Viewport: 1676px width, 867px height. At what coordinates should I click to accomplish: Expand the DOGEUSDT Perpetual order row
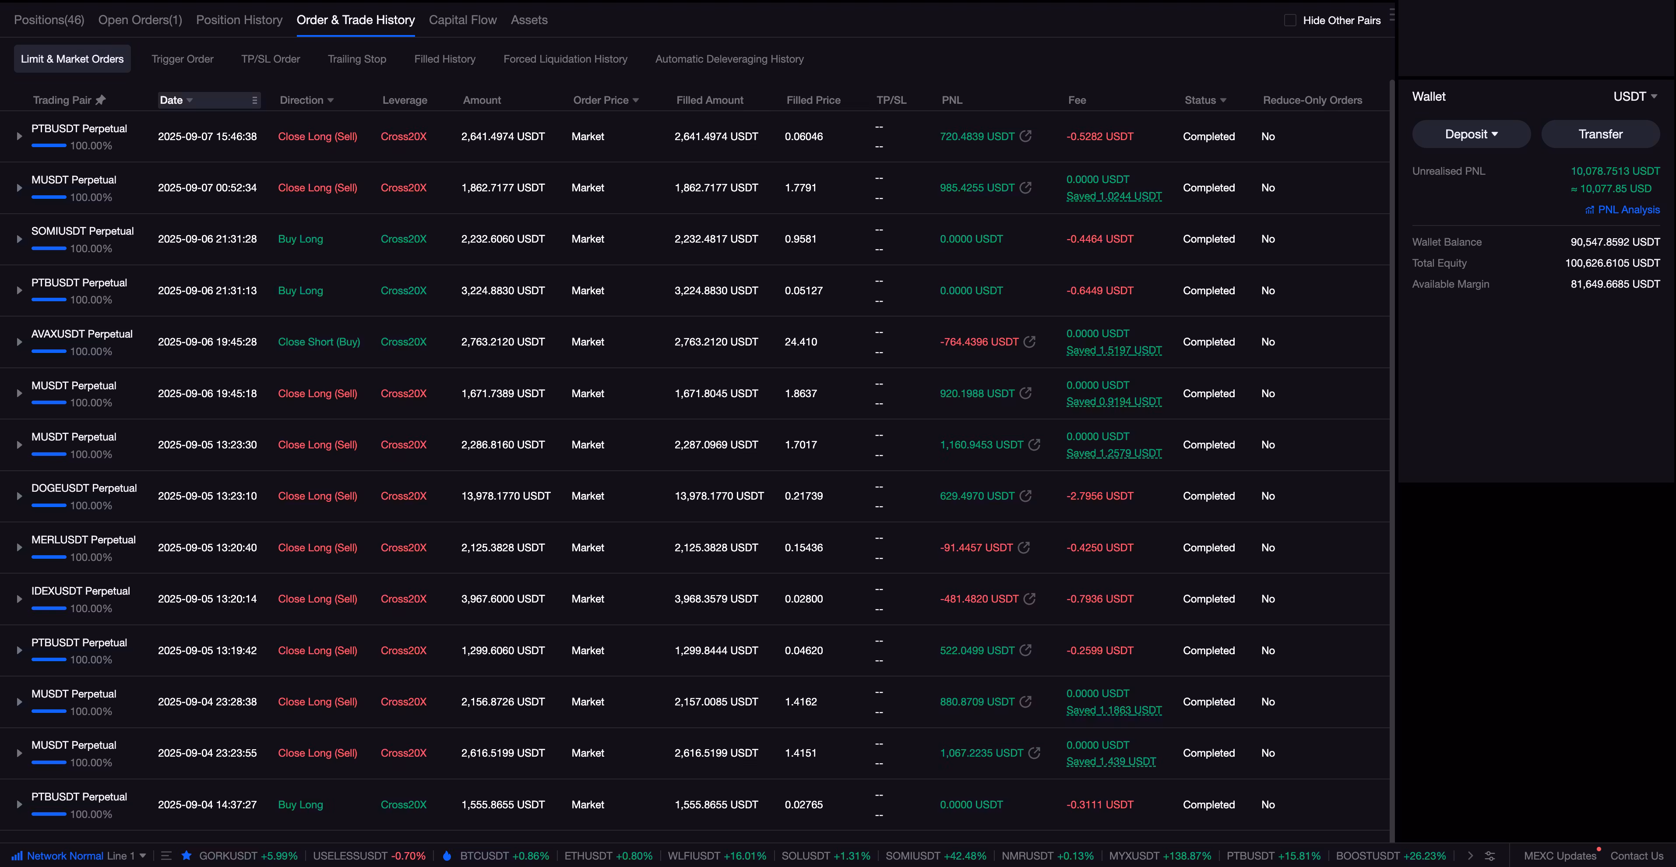click(x=19, y=496)
